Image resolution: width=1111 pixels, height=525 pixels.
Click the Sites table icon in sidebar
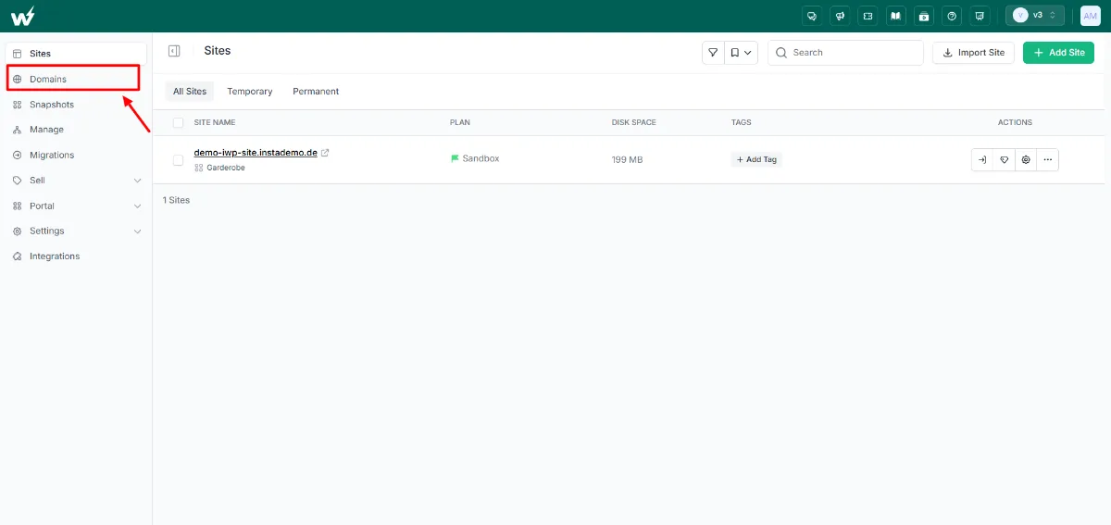pyautogui.click(x=18, y=54)
